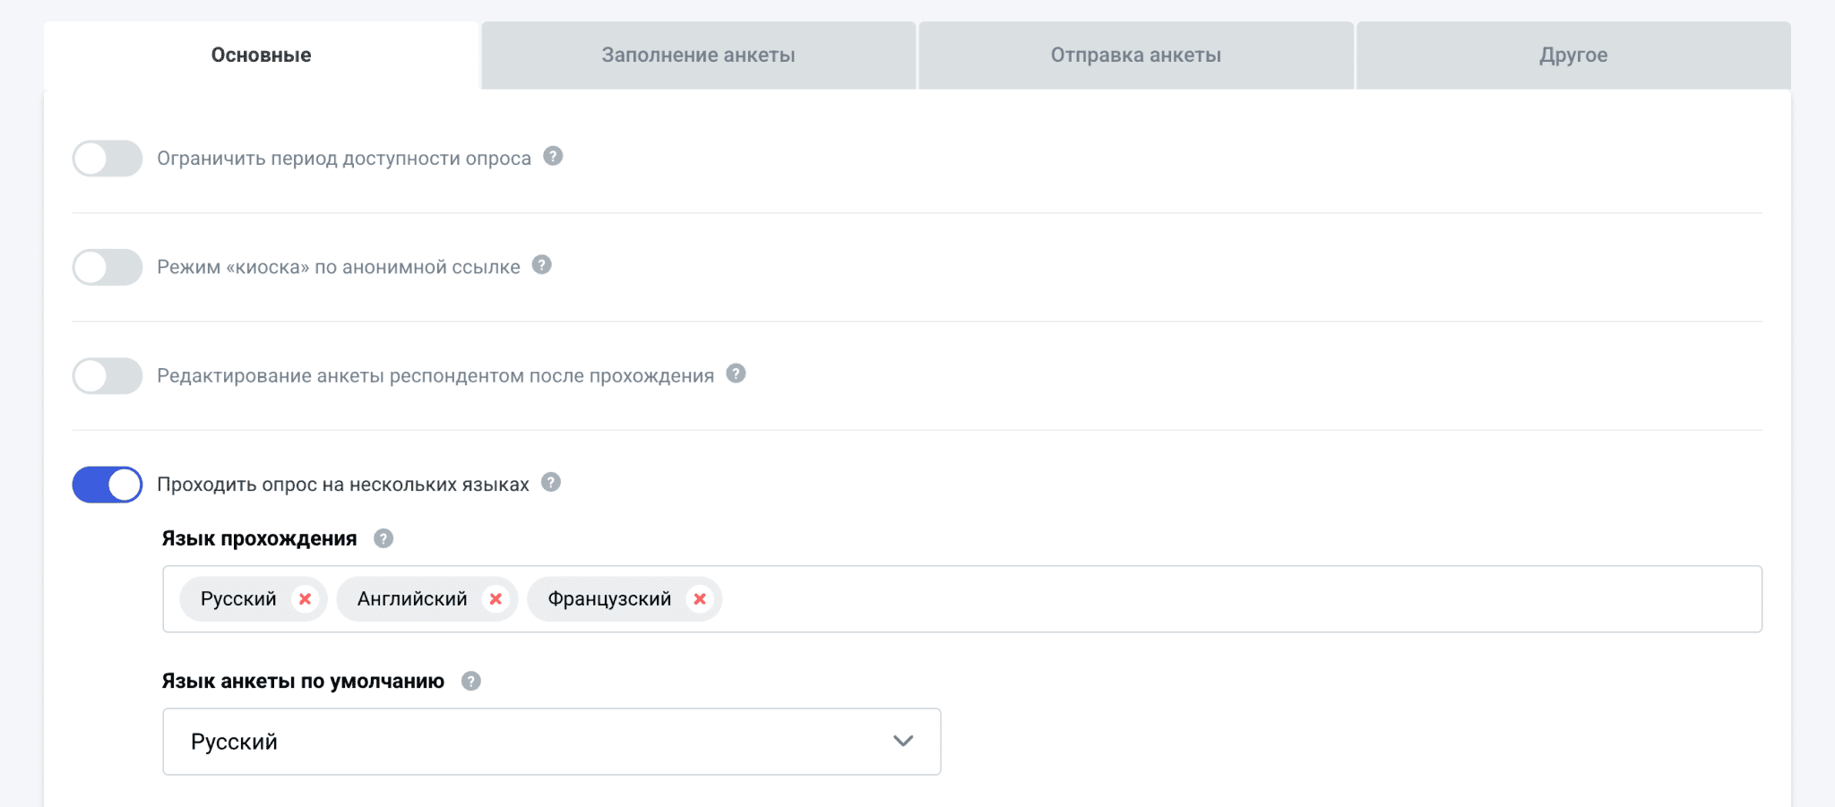Open help for multi-language survey option
Screen dimensions: 1835x807
(x=551, y=483)
